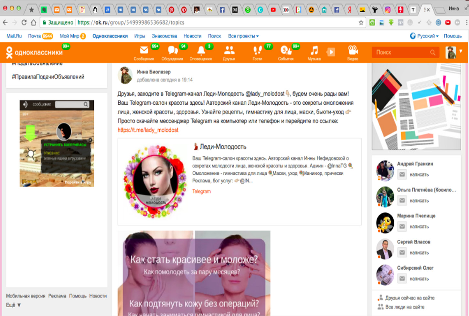The height and width of the screenshot is (316, 469).
Task: Open profile avatar dropdown arrow
Action: [461, 51]
